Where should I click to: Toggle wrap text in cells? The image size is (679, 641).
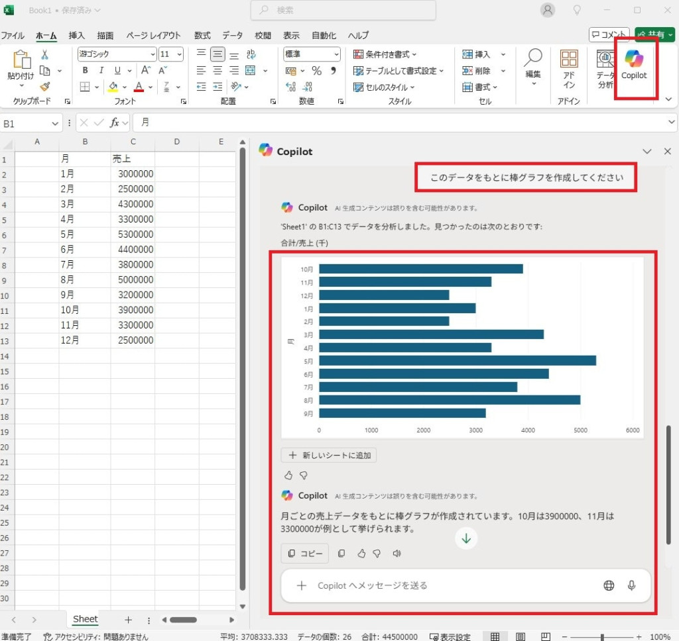tap(251, 54)
